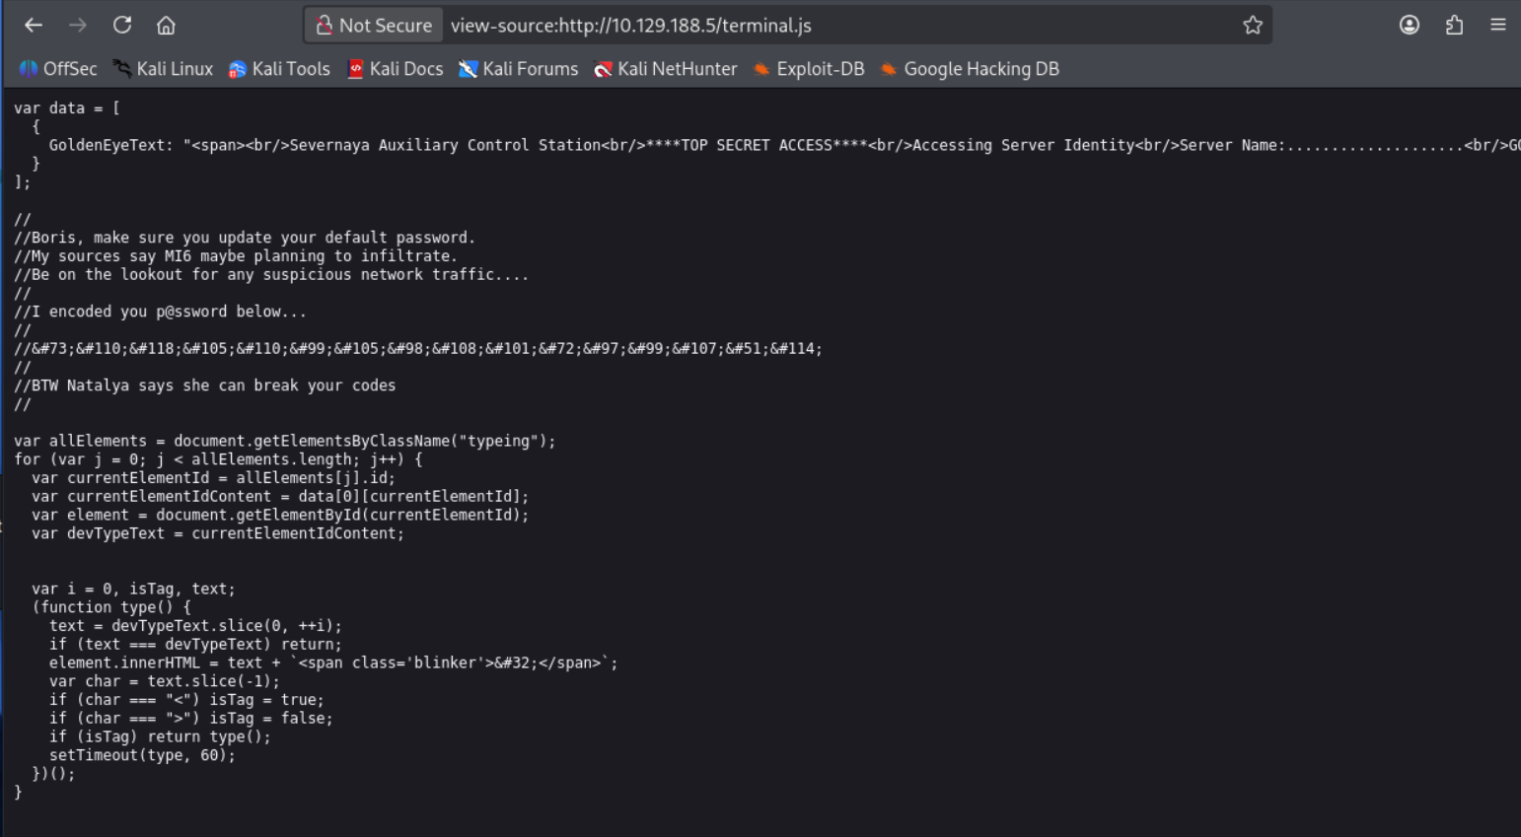1521x837 pixels.
Task: Click the comment "//I encoded you p@ssword below..."
Action: [160, 312]
